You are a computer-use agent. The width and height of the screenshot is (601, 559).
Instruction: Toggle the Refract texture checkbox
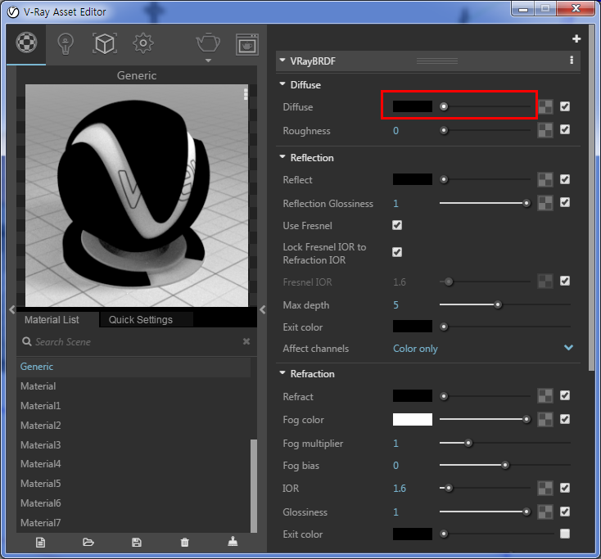565,395
